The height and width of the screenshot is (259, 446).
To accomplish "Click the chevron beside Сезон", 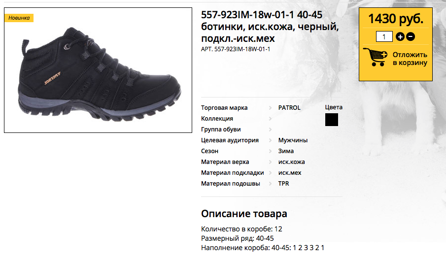I will pyautogui.click(x=270, y=151).
